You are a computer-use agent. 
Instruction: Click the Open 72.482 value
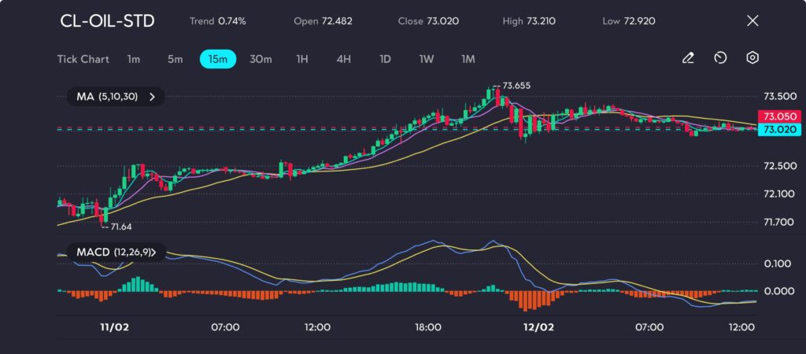point(323,21)
